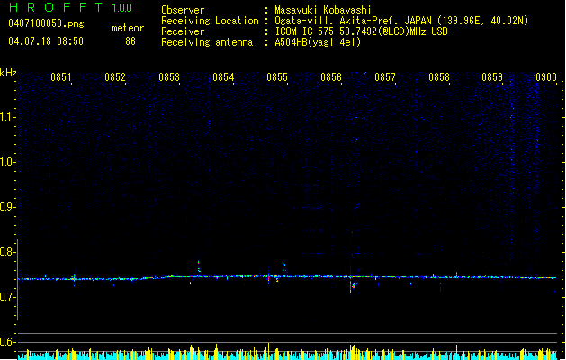Click the Receiving Location label
Screen dimensions: 566x360
pyautogui.click(x=210, y=21)
